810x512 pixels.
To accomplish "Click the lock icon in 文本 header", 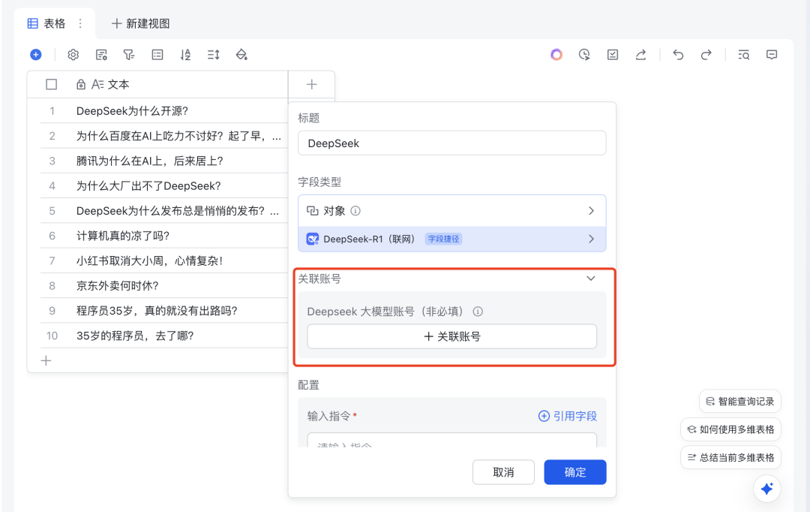I will [x=81, y=84].
